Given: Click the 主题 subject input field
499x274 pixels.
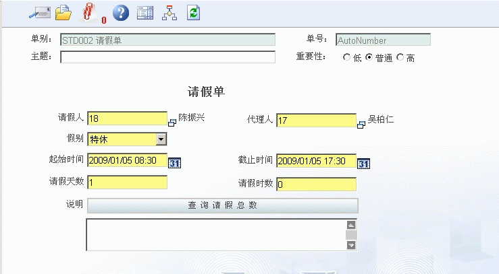Looking at the screenshot, I should 167,57.
